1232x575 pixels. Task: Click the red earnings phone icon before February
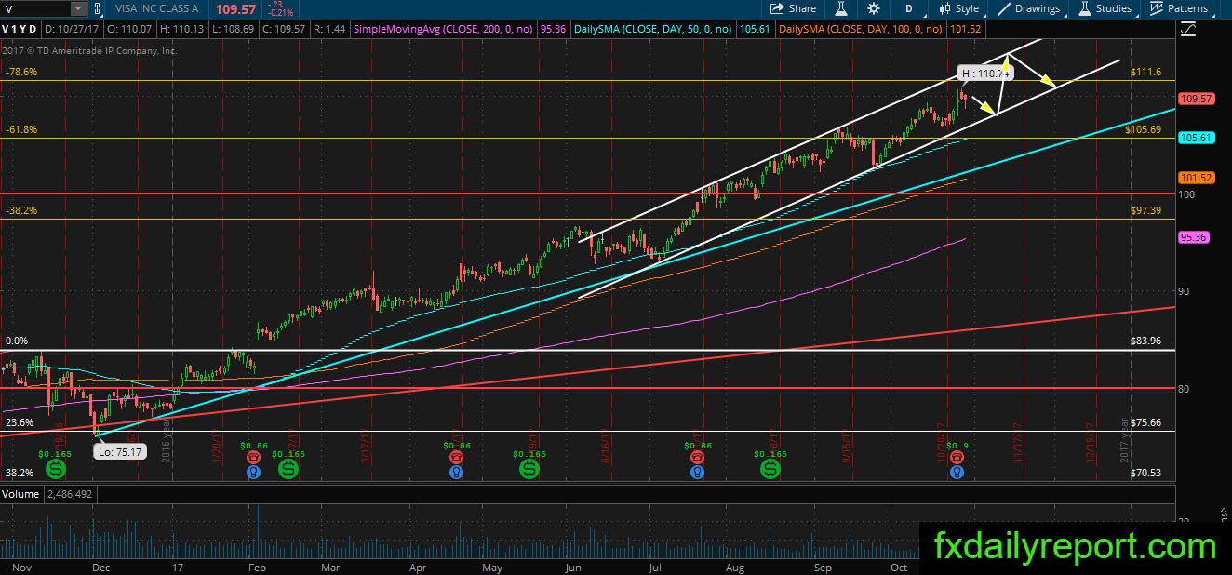click(252, 458)
